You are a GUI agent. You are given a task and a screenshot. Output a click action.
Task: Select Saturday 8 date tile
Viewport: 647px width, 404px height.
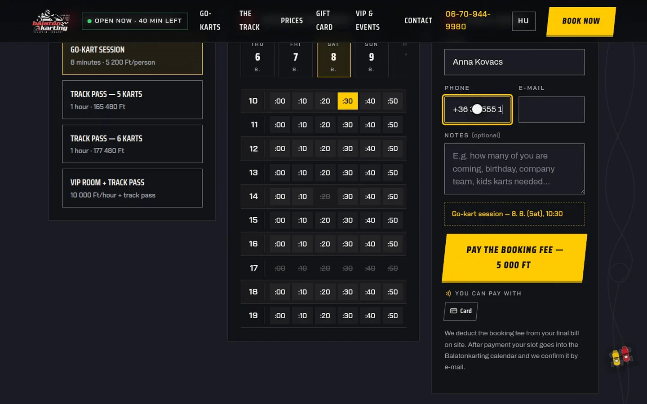coord(333,59)
